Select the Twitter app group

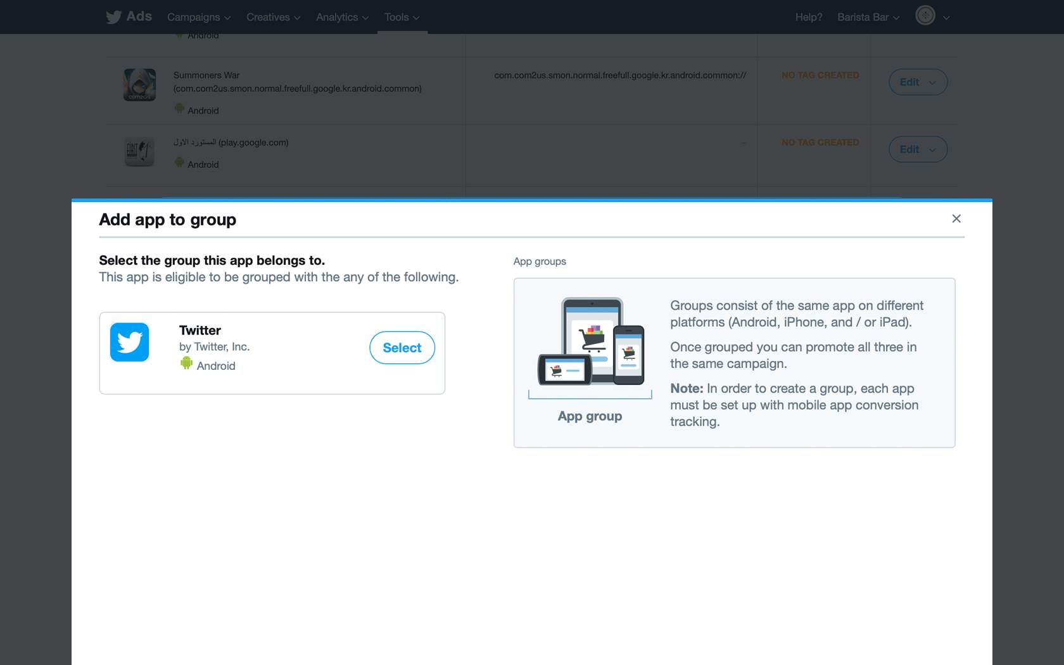pyautogui.click(x=402, y=348)
